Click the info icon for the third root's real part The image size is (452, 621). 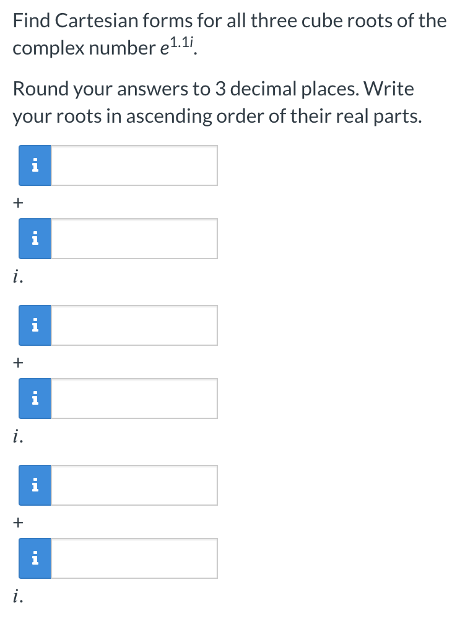pyautogui.click(x=35, y=485)
